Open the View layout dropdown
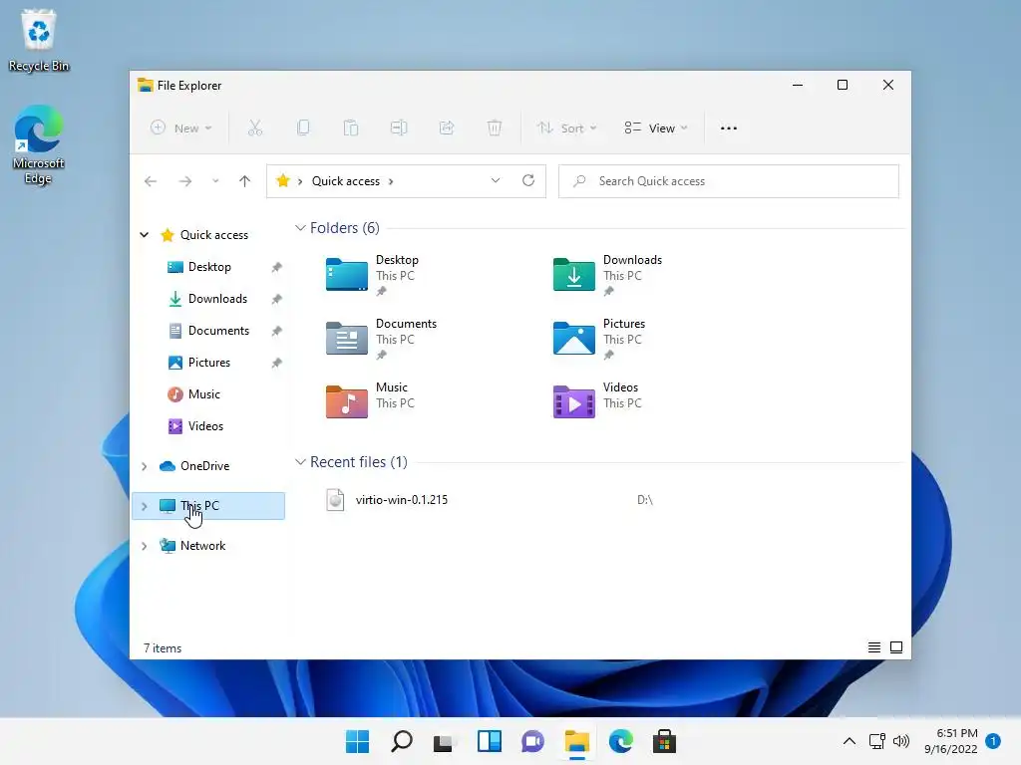 tap(656, 128)
